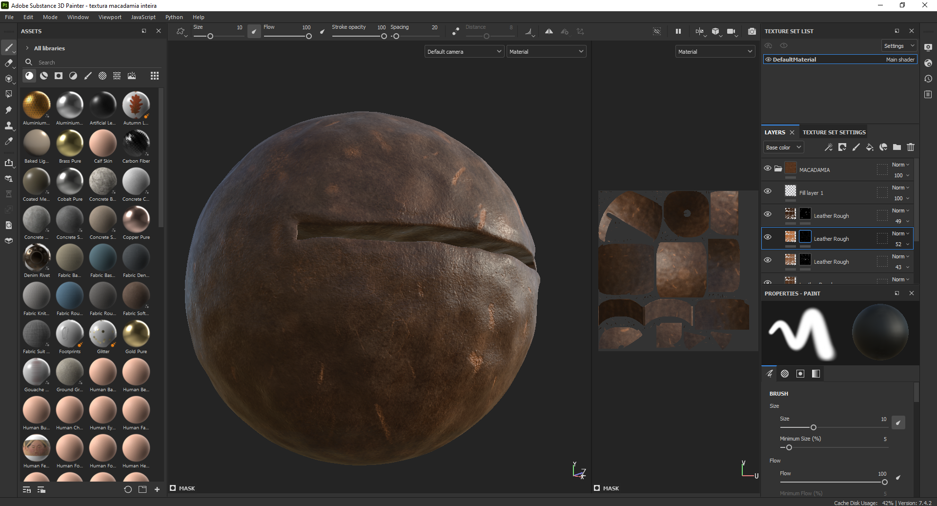Click the Settings button in Texture Set List
The height and width of the screenshot is (506, 937).
click(x=898, y=46)
